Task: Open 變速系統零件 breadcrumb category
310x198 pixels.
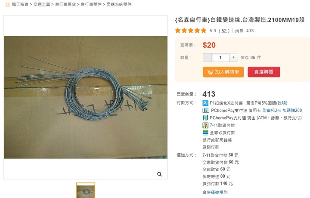Action: point(119,4)
